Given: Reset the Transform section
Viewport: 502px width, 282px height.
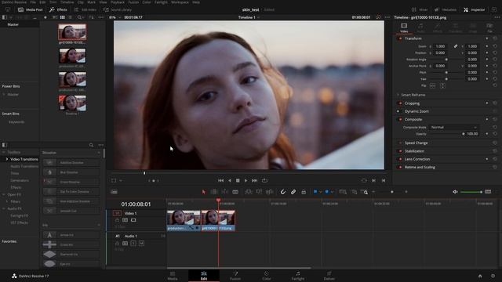Looking at the screenshot, I should (495, 38).
